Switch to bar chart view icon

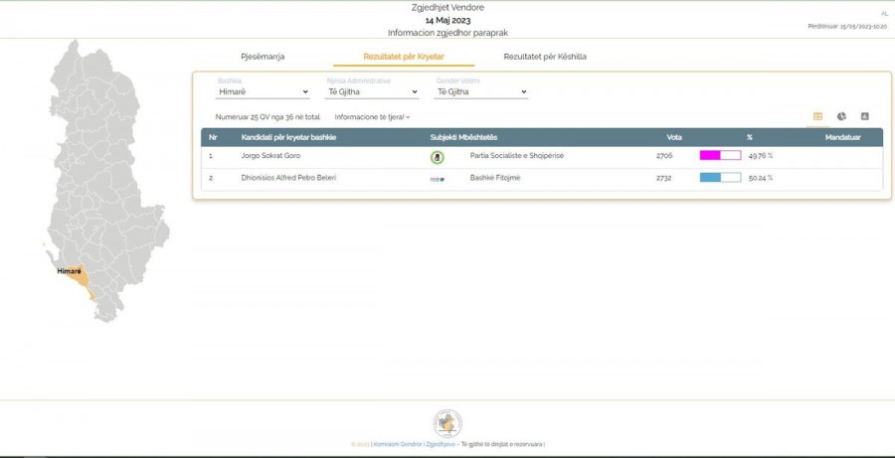tap(864, 116)
